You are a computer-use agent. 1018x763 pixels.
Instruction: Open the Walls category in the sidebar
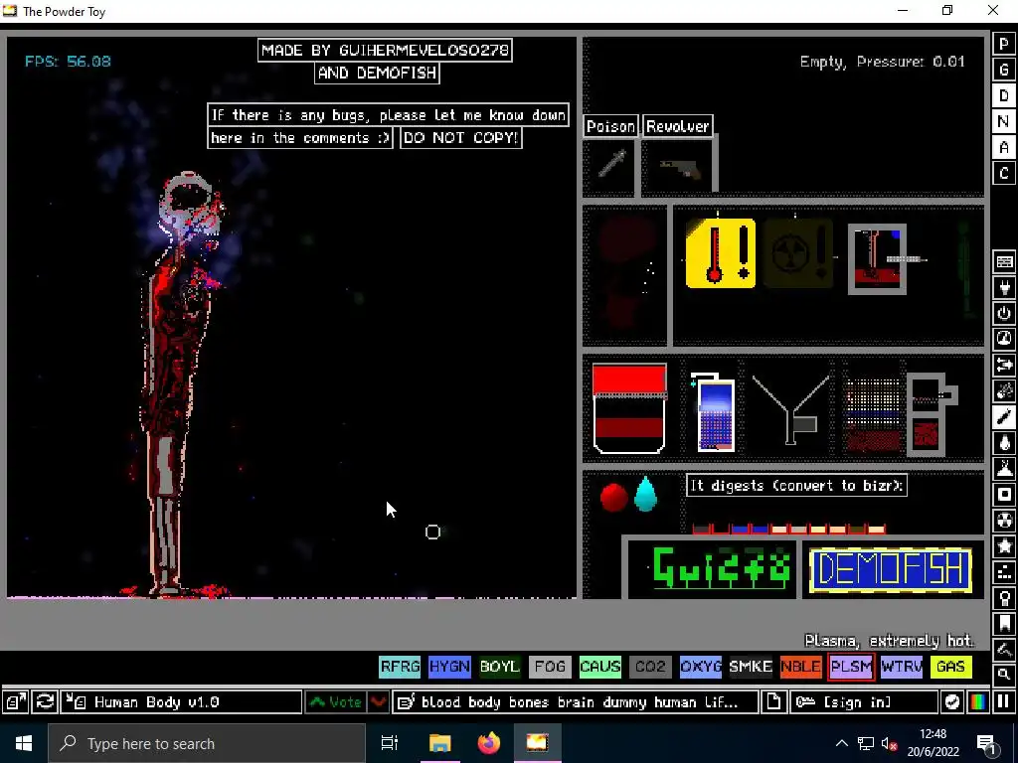click(x=1004, y=261)
